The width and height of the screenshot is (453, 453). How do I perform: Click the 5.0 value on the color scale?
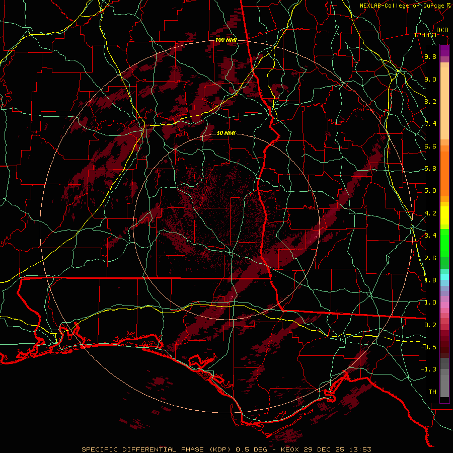[x=430, y=191]
